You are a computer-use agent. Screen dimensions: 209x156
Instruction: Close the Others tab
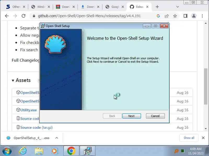coord(24,7)
